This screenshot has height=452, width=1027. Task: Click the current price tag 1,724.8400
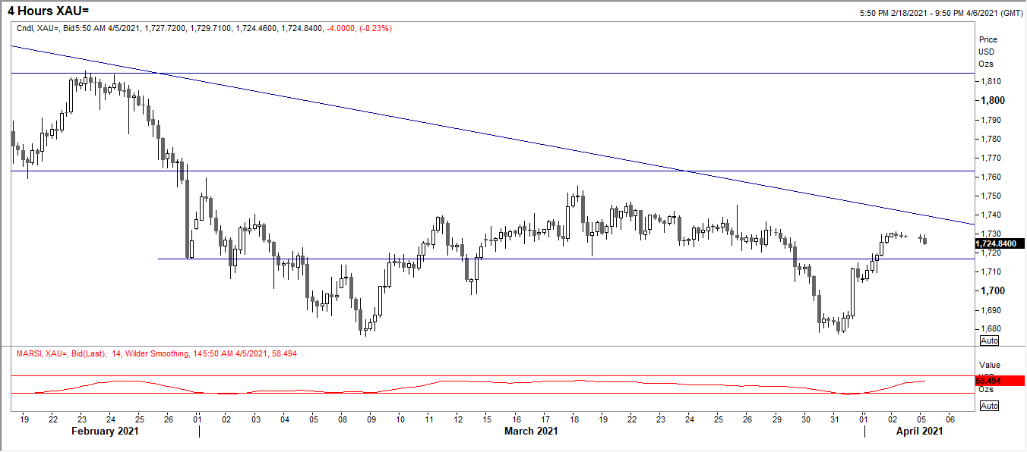tap(999, 243)
